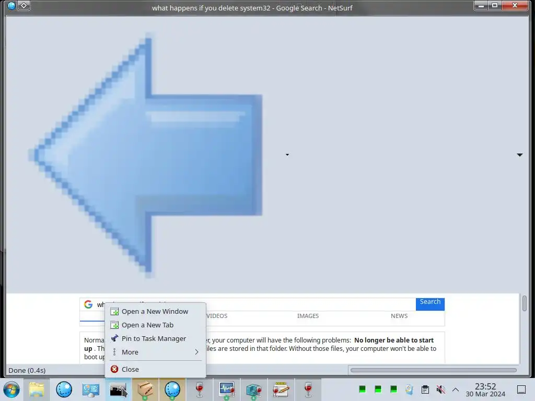Click the 'Done (0.4s)' status bar text

click(x=27, y=370)
